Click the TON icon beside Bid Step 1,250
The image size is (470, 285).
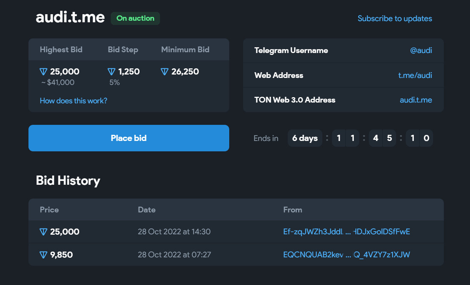[112, 72]
